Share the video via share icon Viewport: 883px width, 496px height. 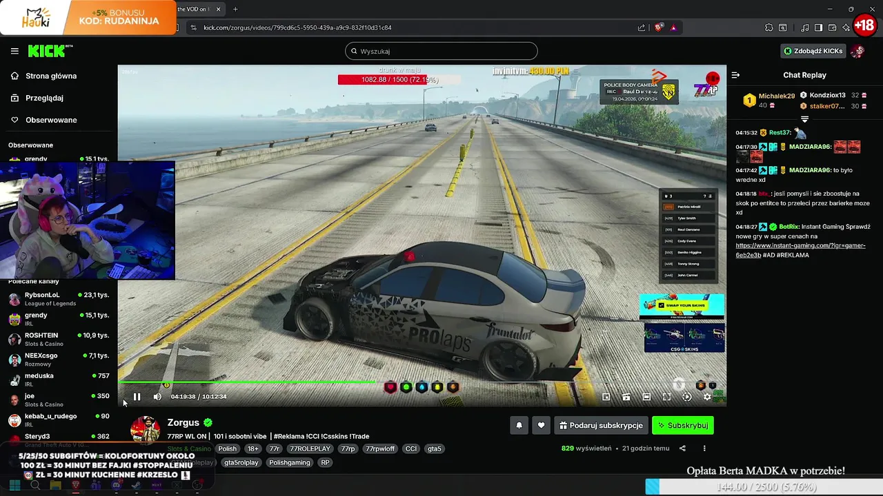(682, 448)
